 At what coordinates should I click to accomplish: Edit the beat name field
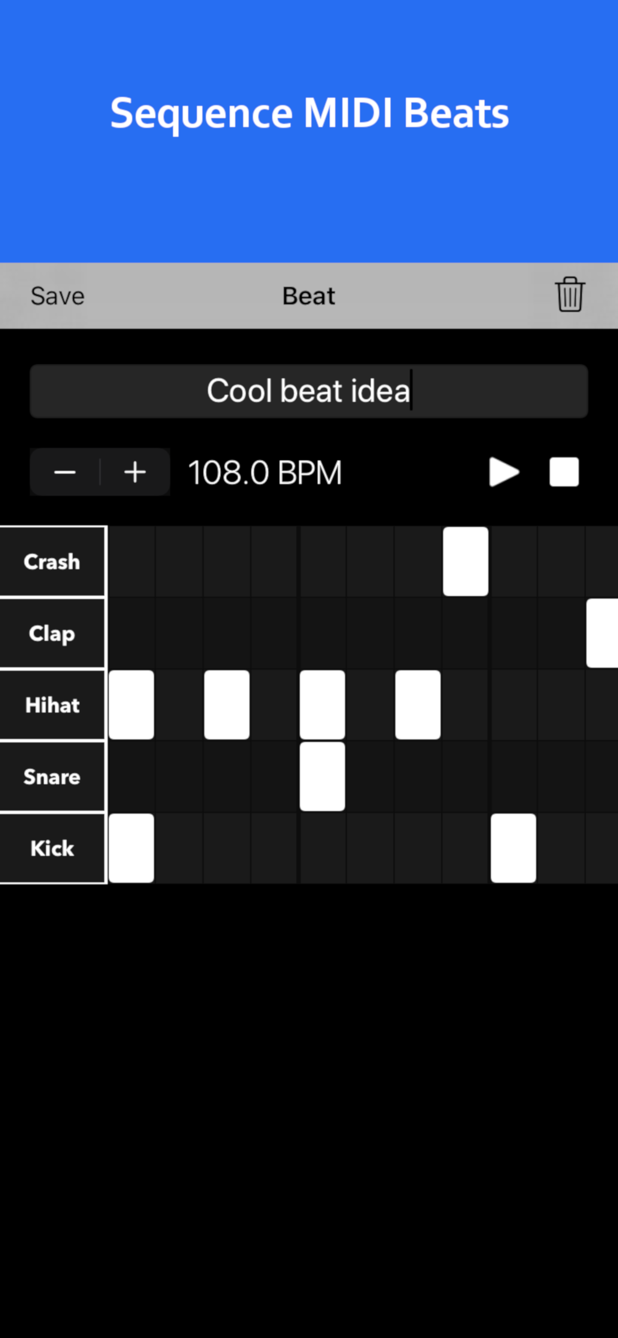tap(309, 391)
